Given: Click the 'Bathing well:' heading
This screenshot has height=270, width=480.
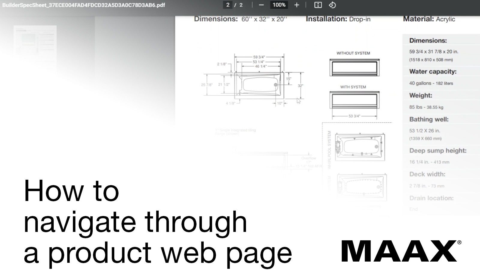Looking at the screenshot, I should tap(429, 119).
